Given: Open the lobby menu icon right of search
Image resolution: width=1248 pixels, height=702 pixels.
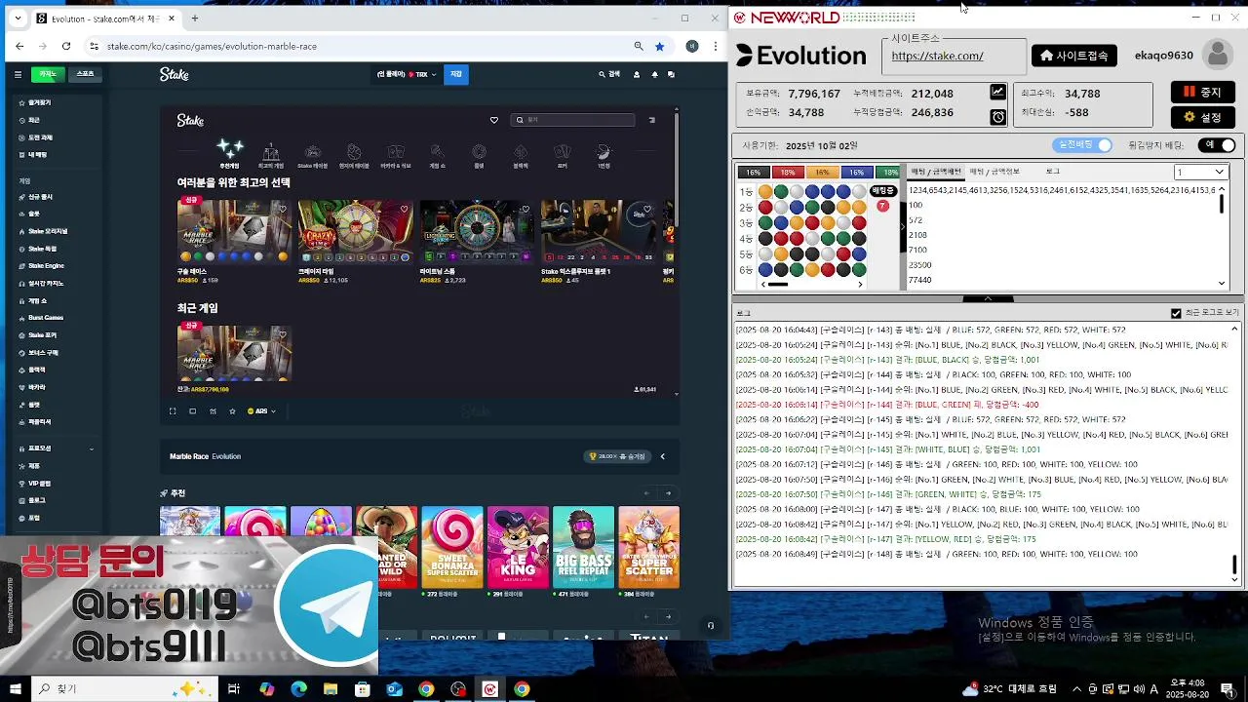Looking at the screenshot, I should coord(652,120).
